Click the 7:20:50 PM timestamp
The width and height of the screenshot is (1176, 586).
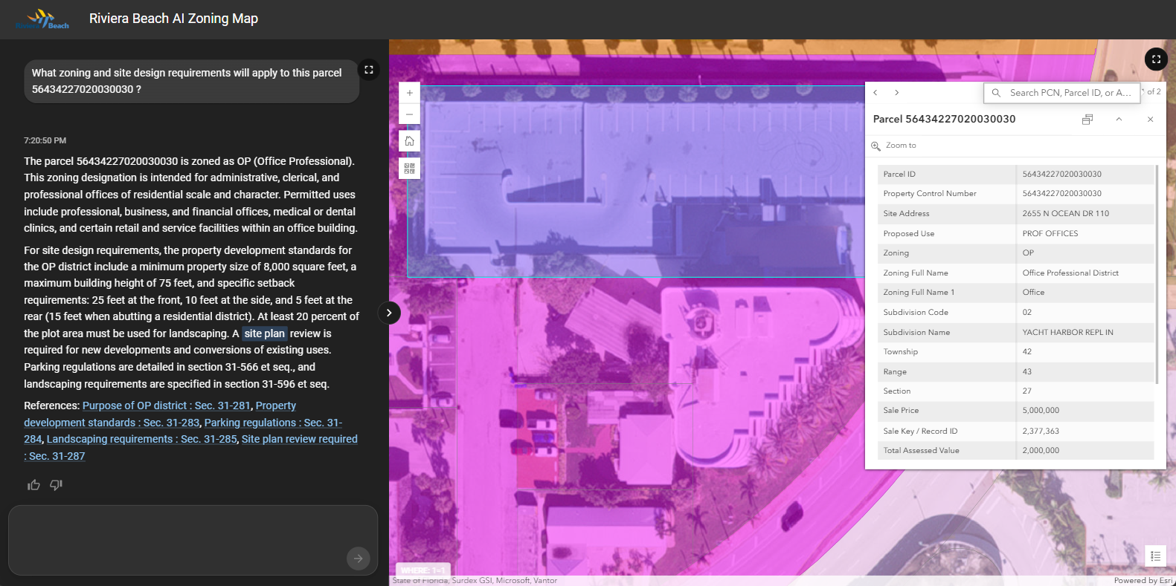(x=45, y=140)
